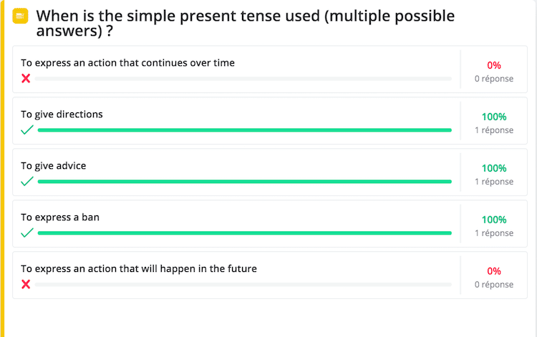
Task: Select answer text 'To give directions'
Action: tap(62, 114)
